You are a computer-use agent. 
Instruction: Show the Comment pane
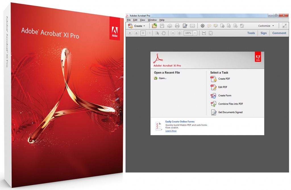[x=279, y=33]
